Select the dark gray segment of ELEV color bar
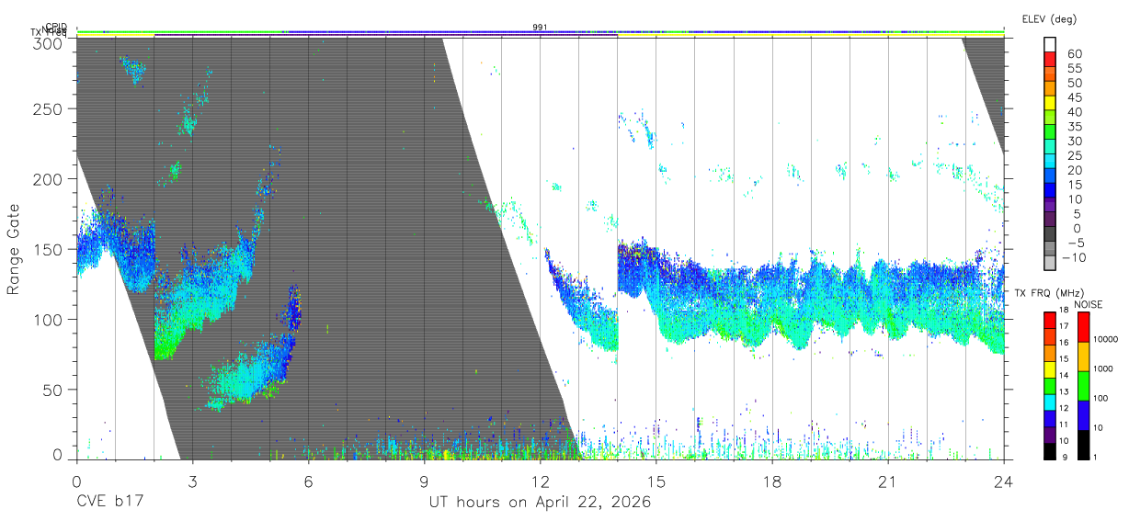The width and height of the screenshot is (1129, 521). (1051, 235)
